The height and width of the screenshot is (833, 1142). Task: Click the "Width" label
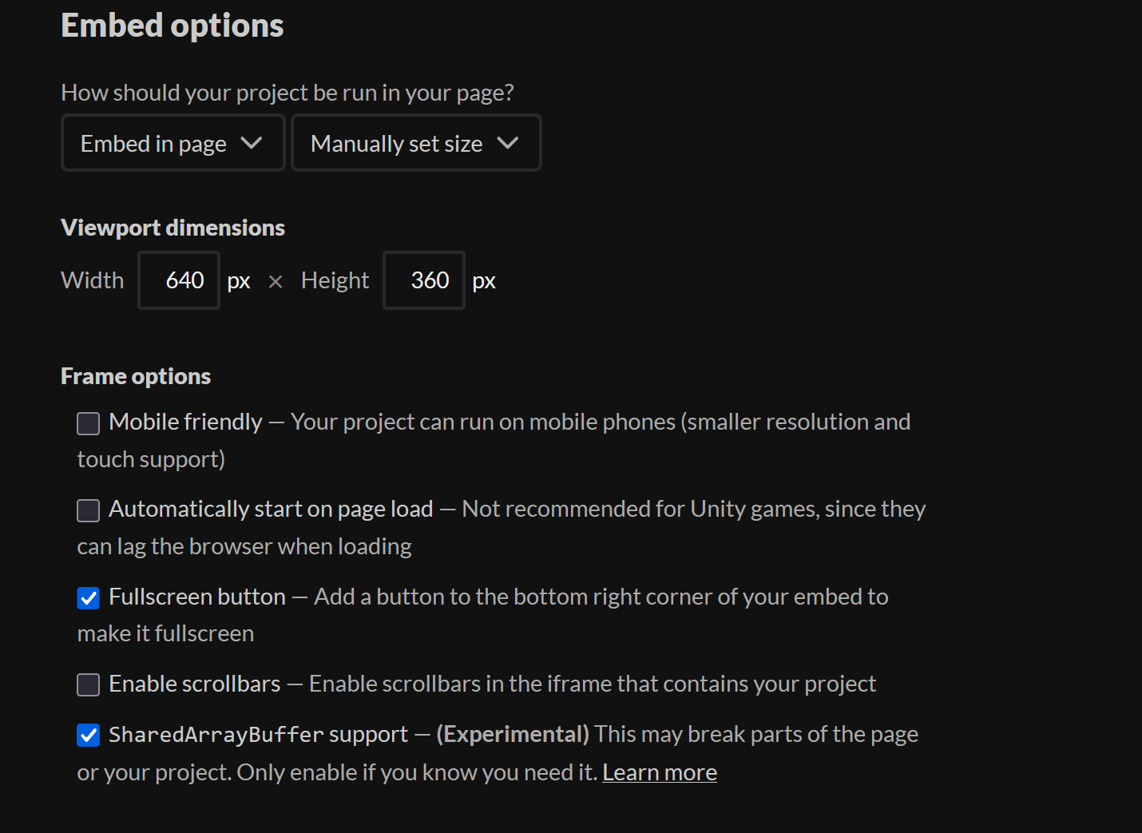(93, 280)
